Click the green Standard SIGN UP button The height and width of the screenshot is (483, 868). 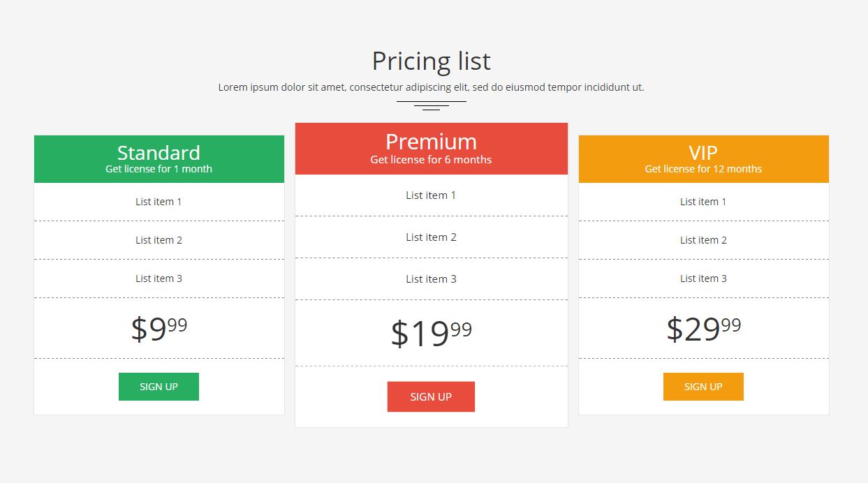pyautogui.click(x=159, y=387)
